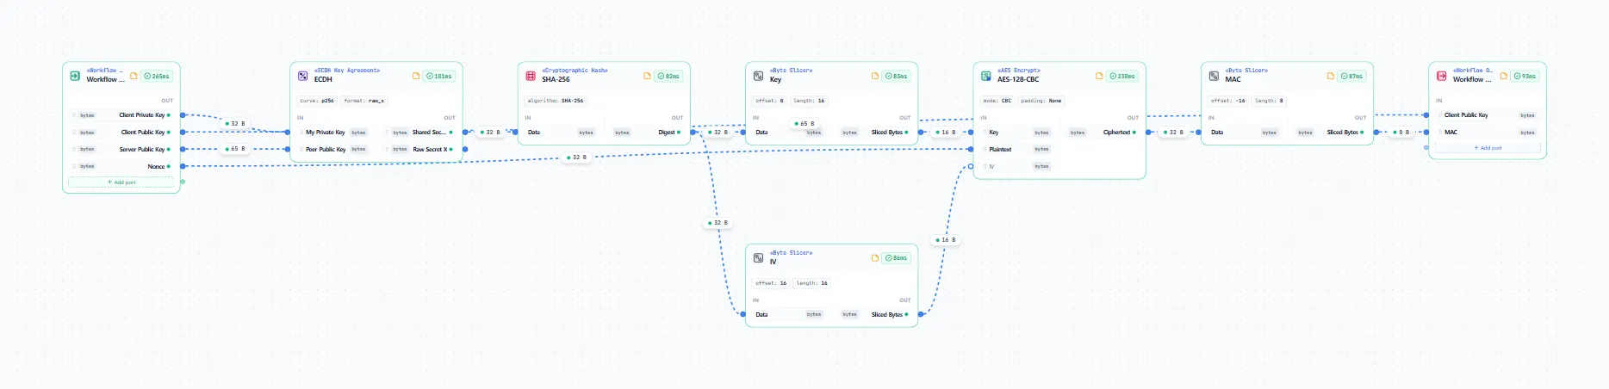Image resolution: width=1609 pixels, height=389 pixels.
Task: Click the SHA-256 cryptographic hash node icon
Action: [531, 76]
